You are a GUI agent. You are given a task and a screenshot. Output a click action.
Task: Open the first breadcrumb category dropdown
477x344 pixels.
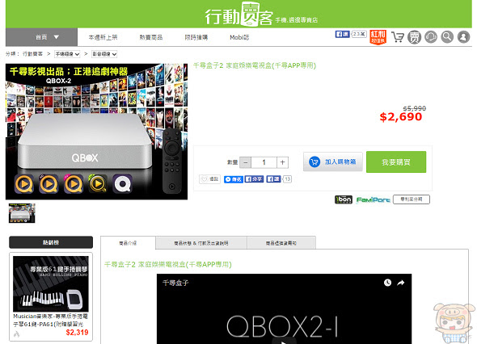click(67, 54)
